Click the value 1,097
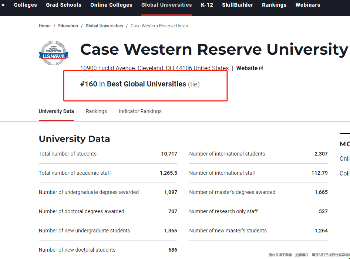The width and height of the screenshot is (350, 259). click(171, 192)
